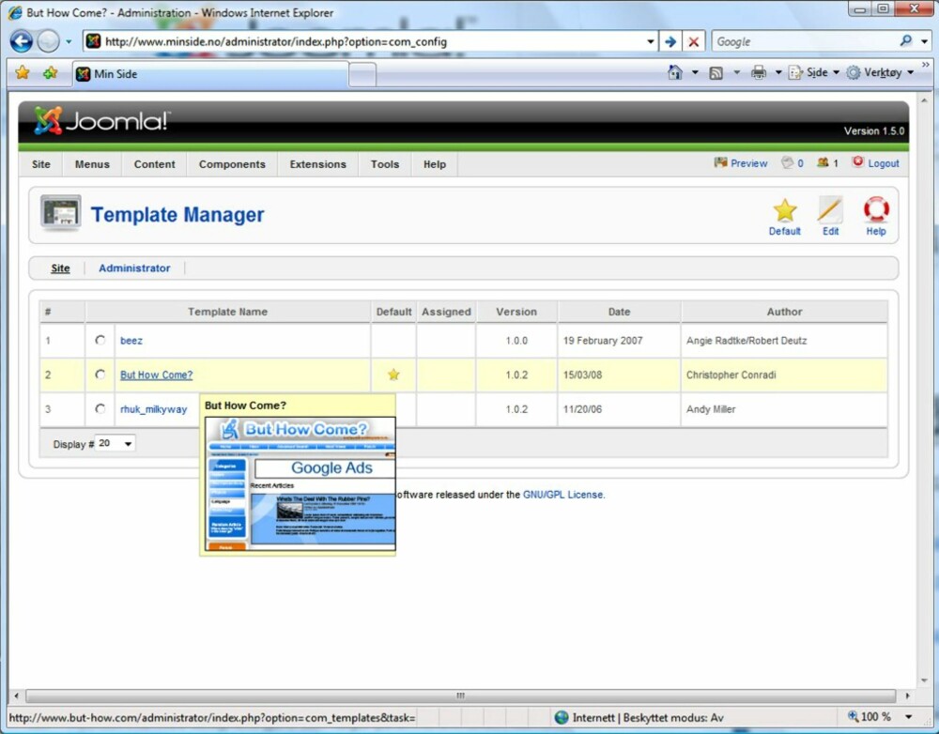
Task: Expand the search provider dropdown
Action: [x=925, y=41]
